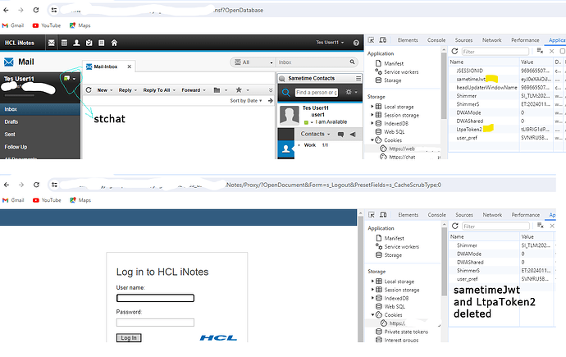Open the I am Available status dropdown

click(312, 122)
